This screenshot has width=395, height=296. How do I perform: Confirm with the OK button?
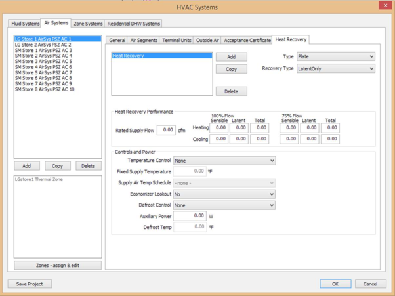335,284
